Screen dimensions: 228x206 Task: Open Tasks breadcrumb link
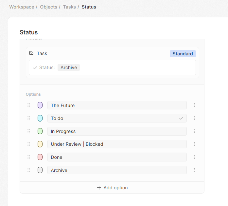point(69,7)
